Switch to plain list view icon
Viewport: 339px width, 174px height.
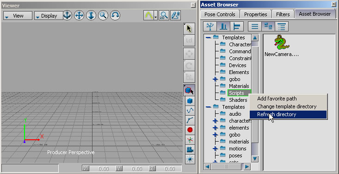click(255, 27)
